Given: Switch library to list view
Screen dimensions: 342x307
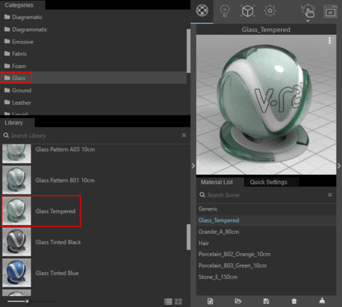Looking at the screenshot, I should coord(168,302).
